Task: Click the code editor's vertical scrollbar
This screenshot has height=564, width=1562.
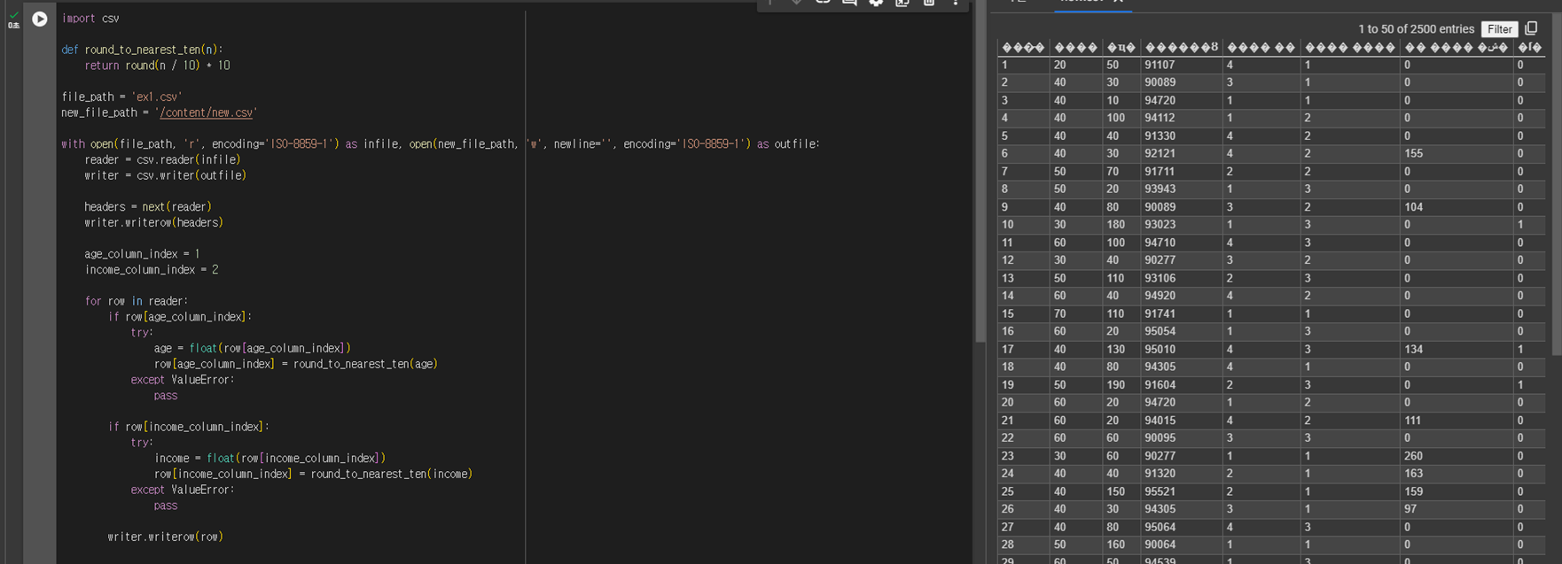Action: 980,173
